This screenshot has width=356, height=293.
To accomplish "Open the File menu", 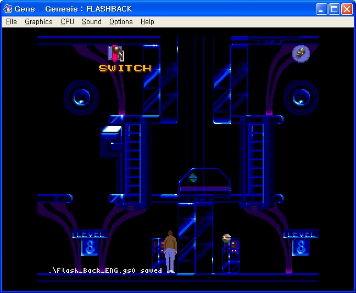I will (11, 22).
